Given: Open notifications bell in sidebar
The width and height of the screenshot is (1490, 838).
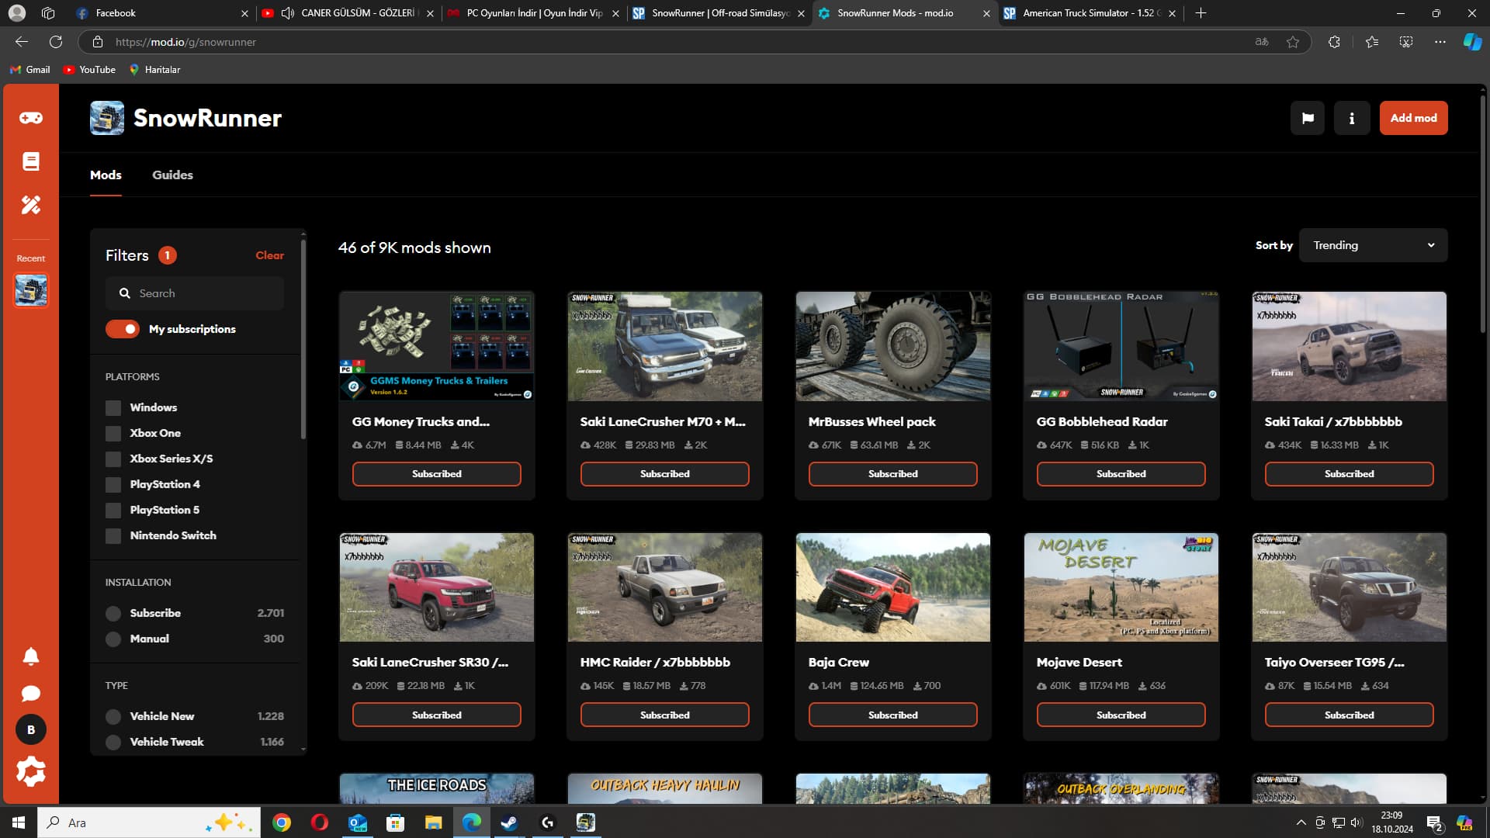Looking at the screenshot, I should [31, 656].
